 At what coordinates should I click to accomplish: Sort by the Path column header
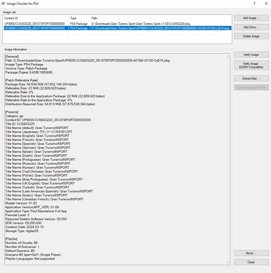point(161,18)
